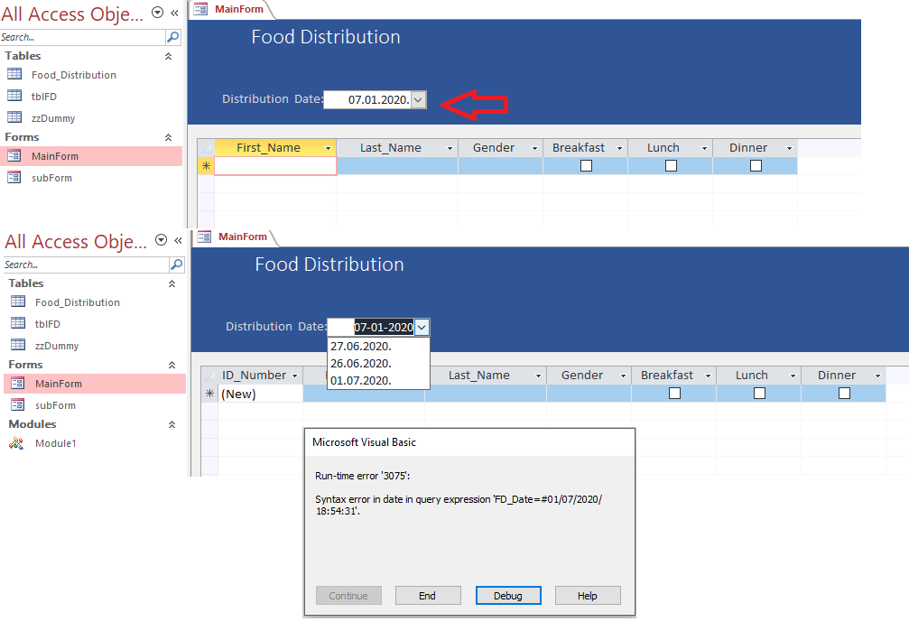Collapse lower navigation pane with shutter bar button
The image size is (909, 622).
(178, 240)
